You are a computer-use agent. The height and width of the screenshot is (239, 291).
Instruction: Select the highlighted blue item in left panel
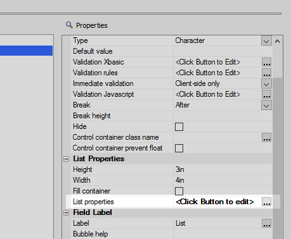coord(26,51)
